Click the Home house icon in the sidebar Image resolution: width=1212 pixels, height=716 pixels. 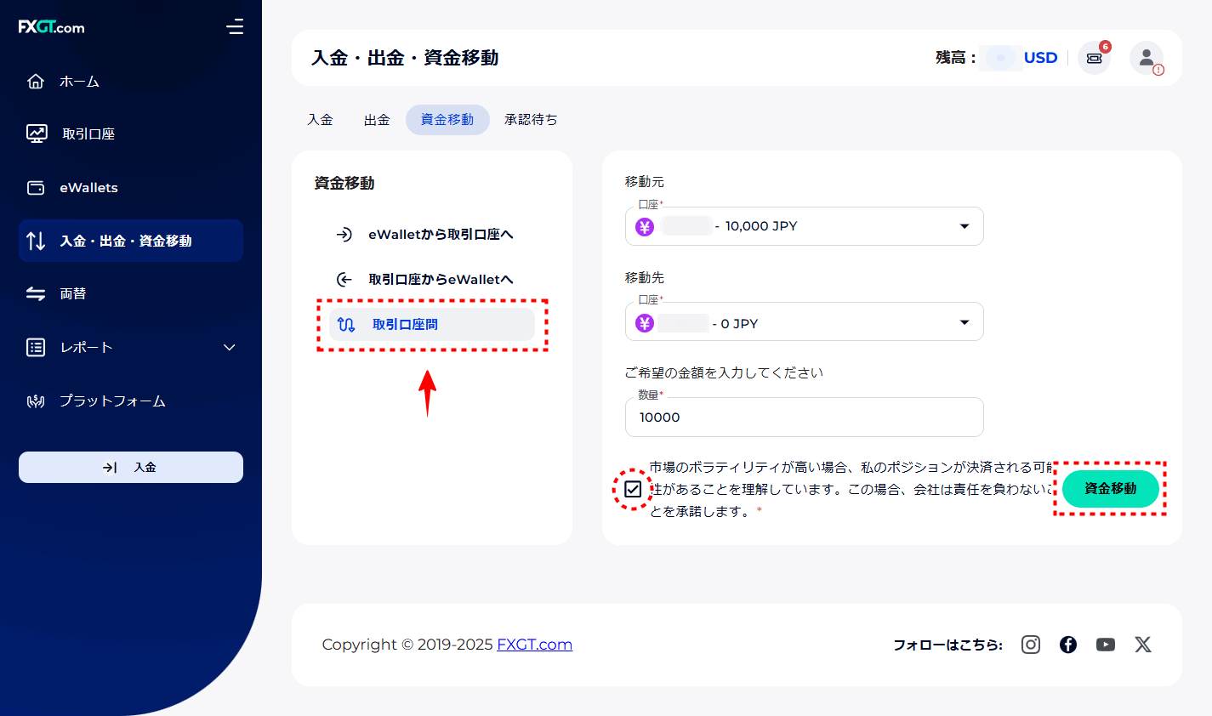(36, 82)
